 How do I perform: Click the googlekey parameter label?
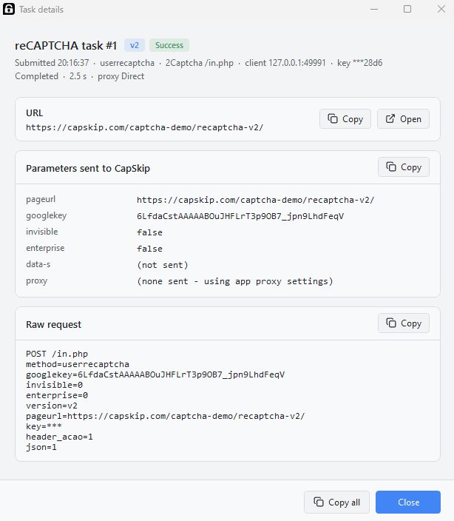point(47,215)
